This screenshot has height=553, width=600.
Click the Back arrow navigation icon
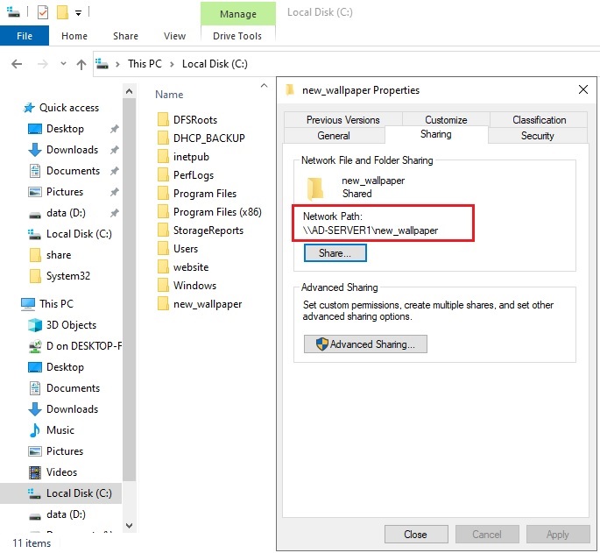click(x=16, y=64)
